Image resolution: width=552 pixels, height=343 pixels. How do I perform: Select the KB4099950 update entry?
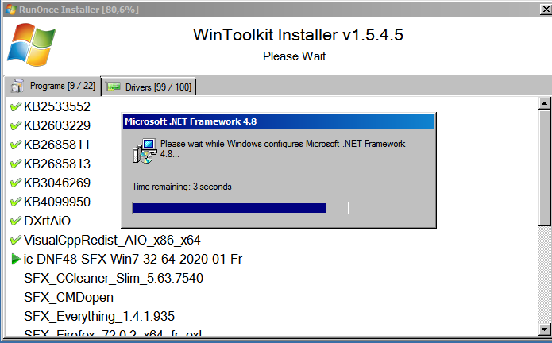tap(57, 202)
